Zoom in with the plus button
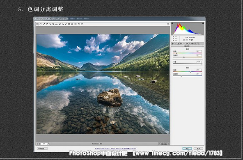 click(x=40, y=144)
